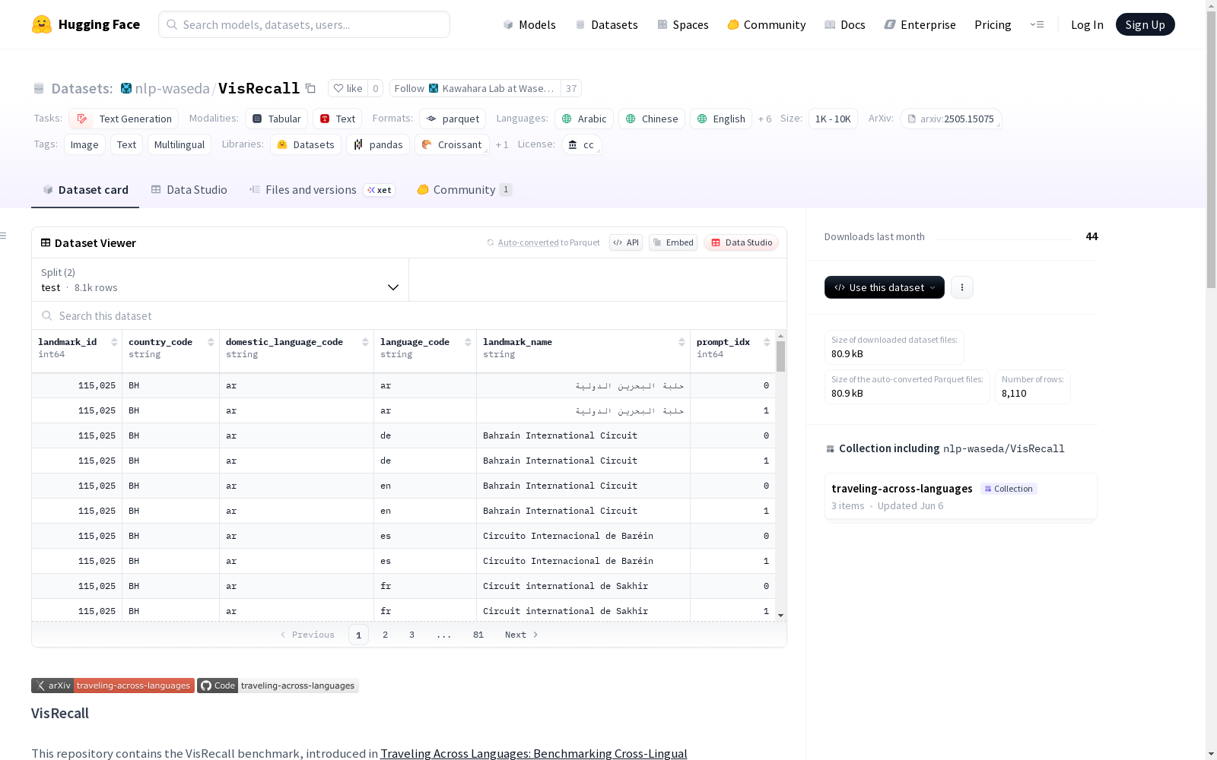The image size is (1217, 760).
Task: Open Spaces in the top navigation
Action: 683,24
